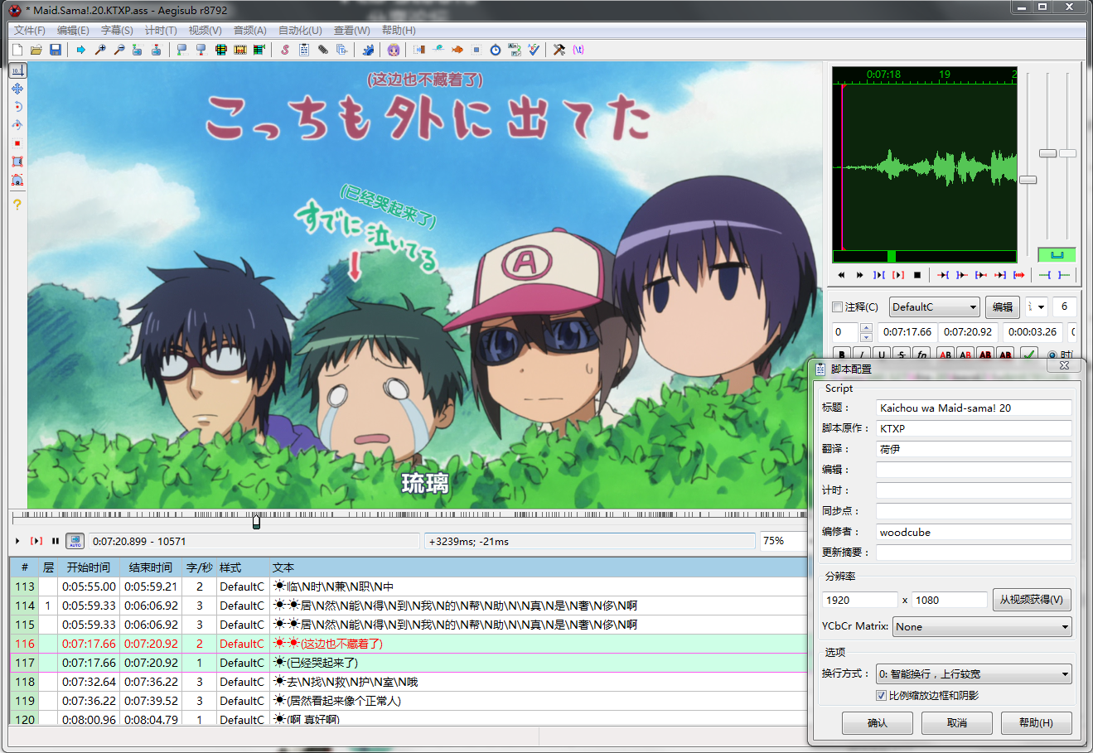Pause the video playback

tap(56, 541)
